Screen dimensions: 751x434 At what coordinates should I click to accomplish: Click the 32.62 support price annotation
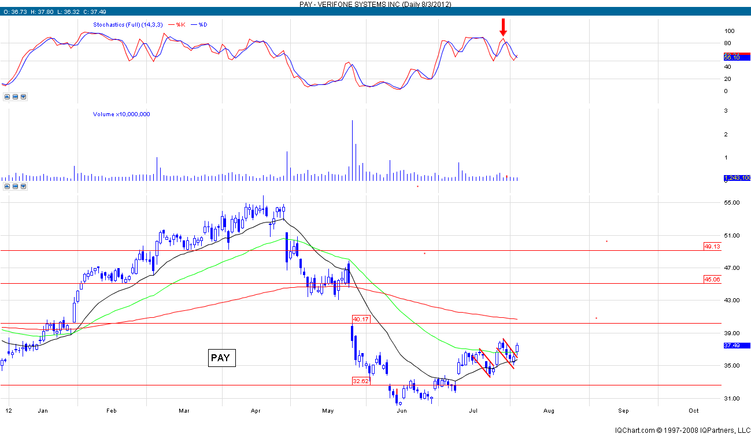pos(360,381)
